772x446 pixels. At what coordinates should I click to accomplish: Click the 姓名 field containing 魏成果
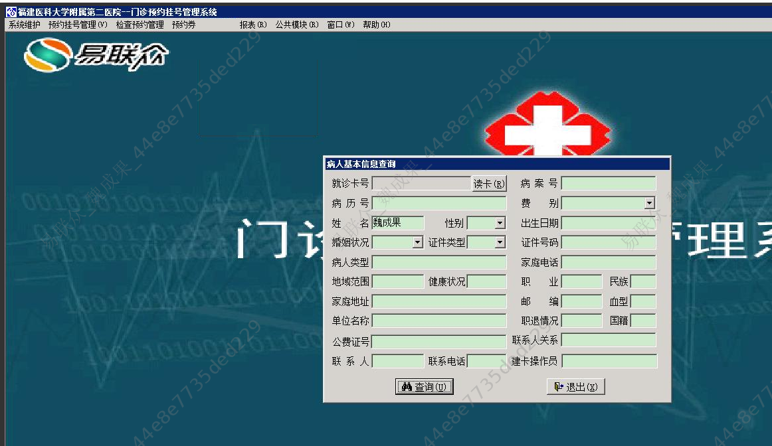(398, 223)
